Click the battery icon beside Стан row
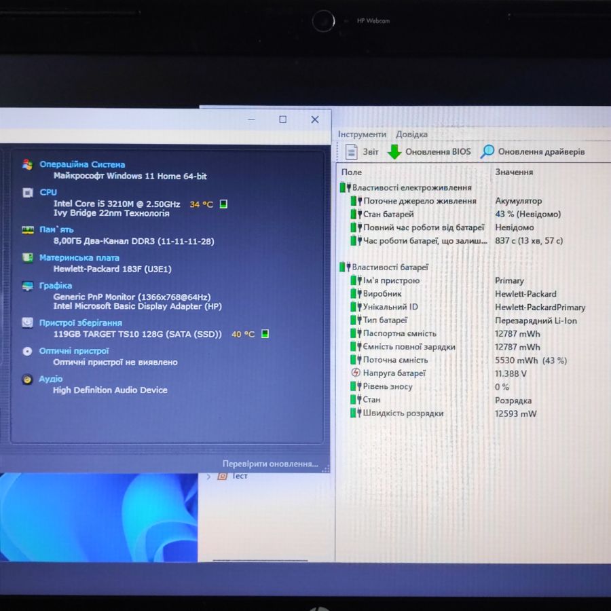This screenshot has height=611, width=611. (x=356, y=400)
